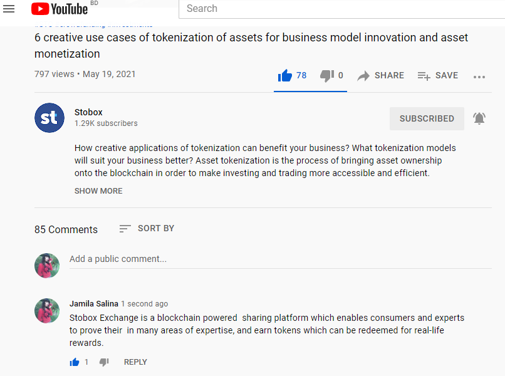Image resolution: width=505 pixels, height=376 pixels.
Task: Click the '1.29K subscribers' text
Action: [x=106, y=123]
